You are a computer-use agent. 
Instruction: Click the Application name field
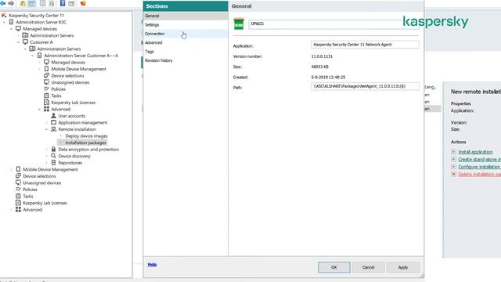click(x=365, y=45)
